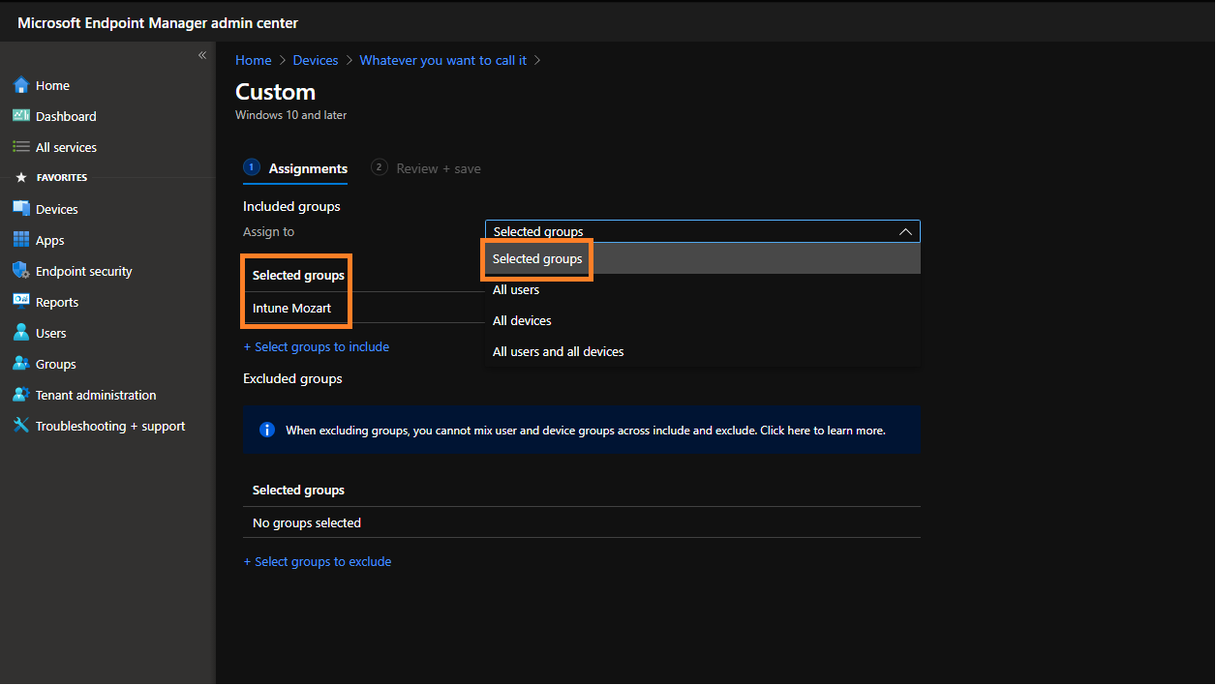Collapse the Assign to dropdown chevron
The height and width of the screenshot is (685, 1216).
point(905,231)
